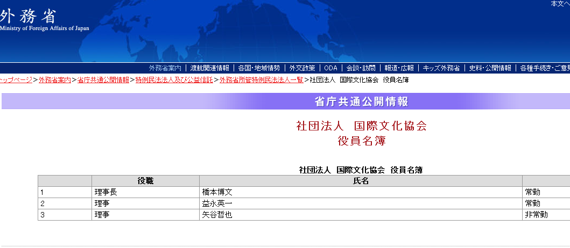Click the 非常勤 cell for 矢谷哲也
This screenshot has width=570, height=248.
click(546, 215)
